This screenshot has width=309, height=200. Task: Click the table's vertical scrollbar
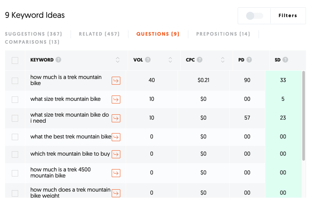click(x=304, y=116)
